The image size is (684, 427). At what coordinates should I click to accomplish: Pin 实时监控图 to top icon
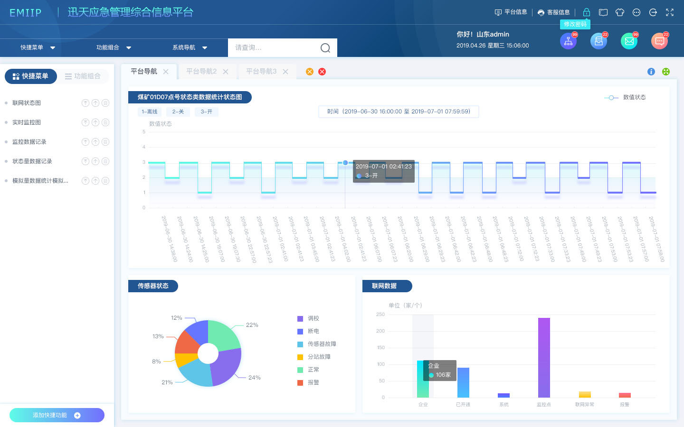coord(85,122)
